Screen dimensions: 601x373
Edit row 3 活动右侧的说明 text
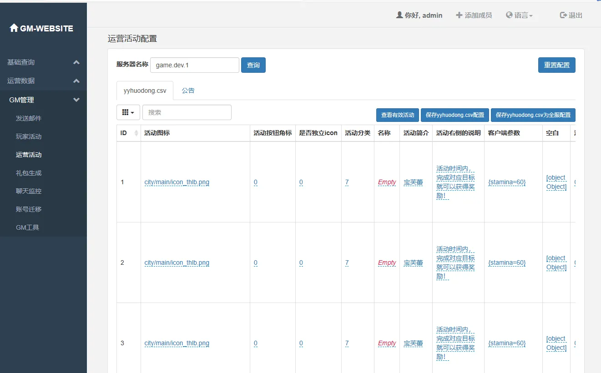(x=455, y=343)
